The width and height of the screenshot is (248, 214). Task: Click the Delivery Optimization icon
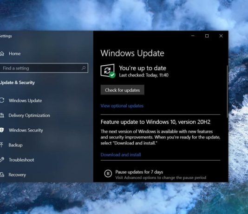click(2, 115)
